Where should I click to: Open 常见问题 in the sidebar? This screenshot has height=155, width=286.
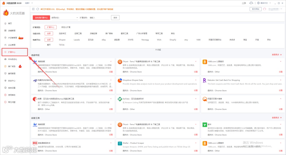(12, 102)
